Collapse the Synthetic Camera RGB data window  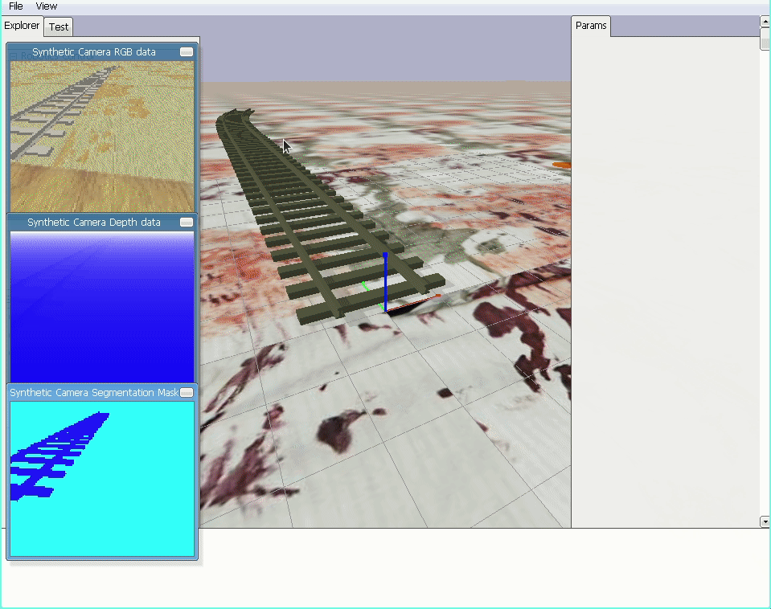[187, 52]
